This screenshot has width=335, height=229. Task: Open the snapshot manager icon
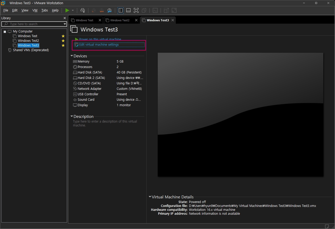tap(110, 10)
